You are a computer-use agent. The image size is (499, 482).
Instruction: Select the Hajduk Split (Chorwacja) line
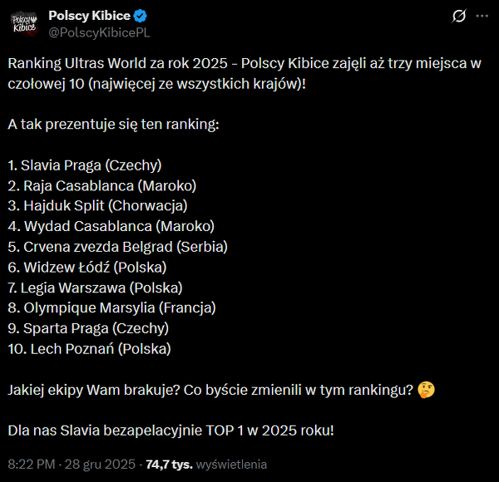97,205
